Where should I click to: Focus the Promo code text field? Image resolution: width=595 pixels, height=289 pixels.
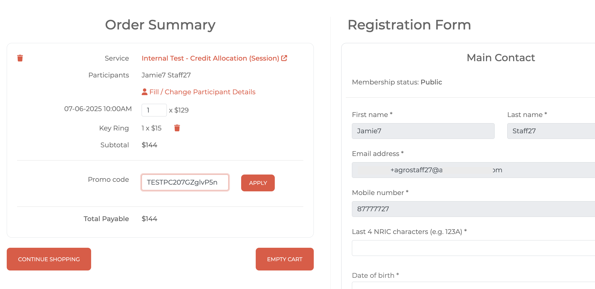coord(185,182)
